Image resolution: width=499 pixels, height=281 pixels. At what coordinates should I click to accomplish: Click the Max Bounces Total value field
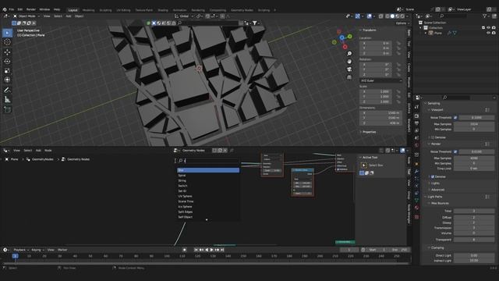click(x=474, y=211)
